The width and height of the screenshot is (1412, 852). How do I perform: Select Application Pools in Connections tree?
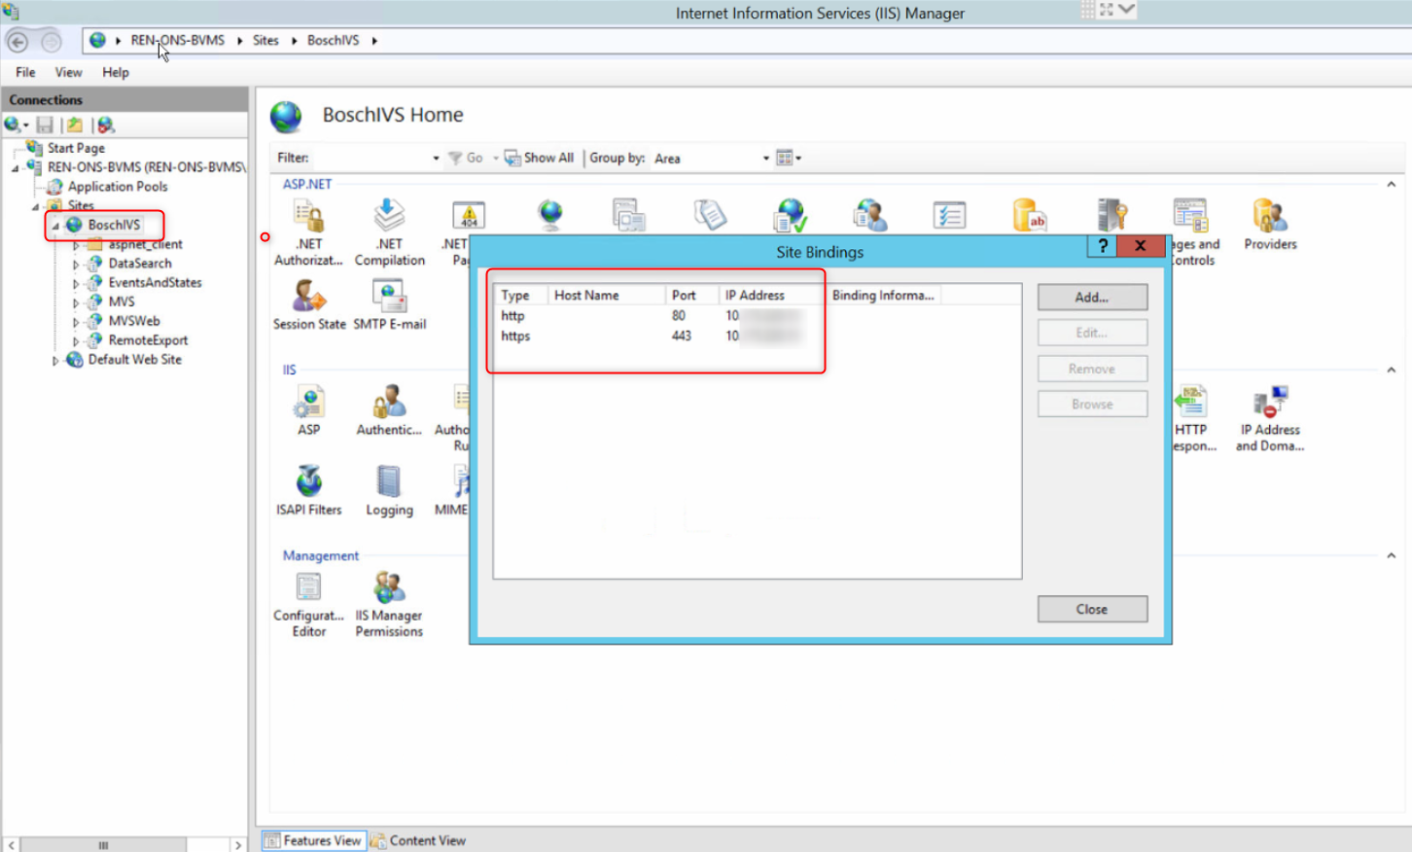(x=117, y=187)
